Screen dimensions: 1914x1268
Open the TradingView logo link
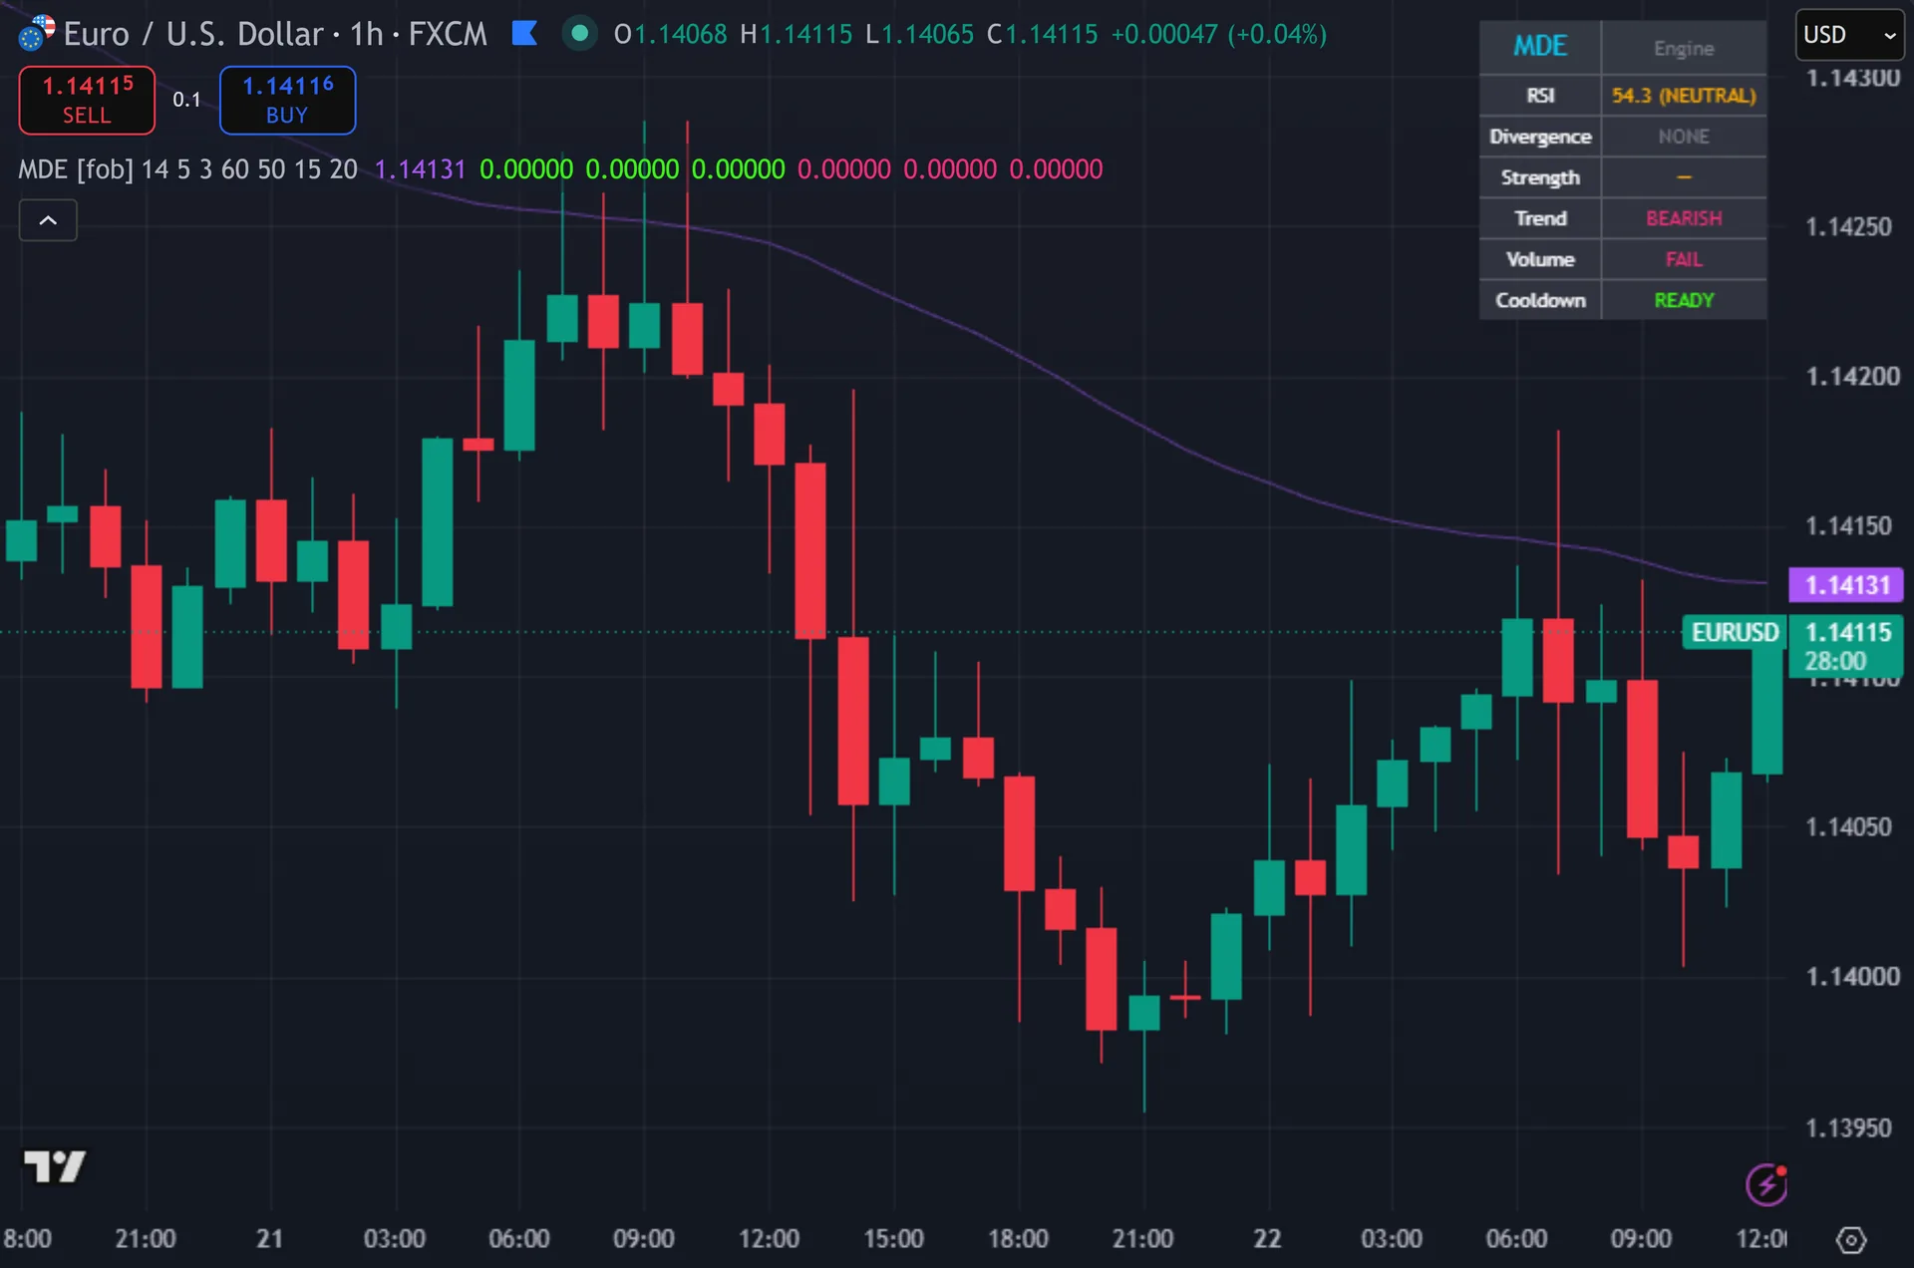pos(55,1165)
